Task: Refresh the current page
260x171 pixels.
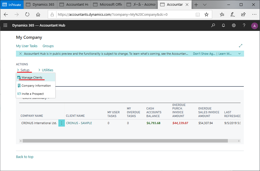Action: click(x=27, y=14)
